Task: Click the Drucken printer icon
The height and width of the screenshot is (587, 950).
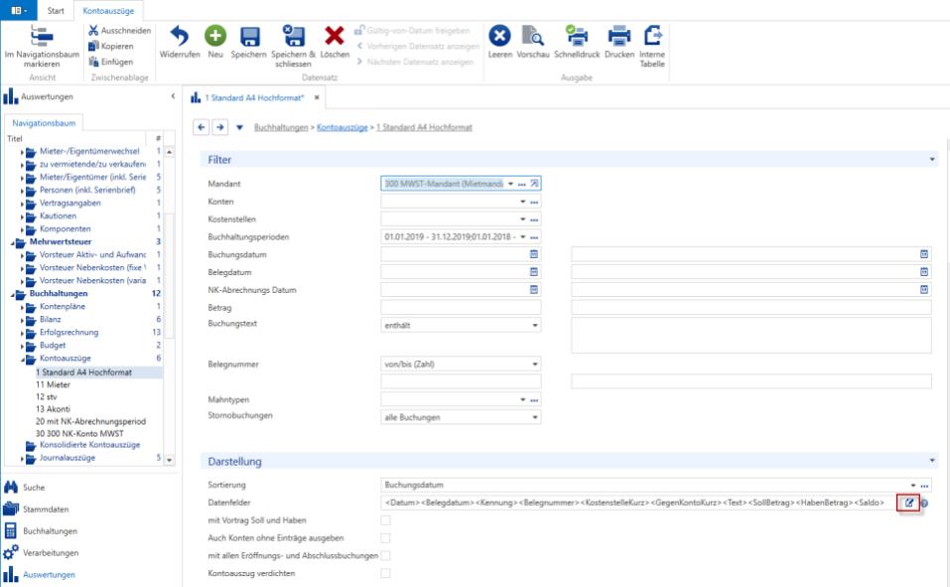Action: [x=619, y=36]
